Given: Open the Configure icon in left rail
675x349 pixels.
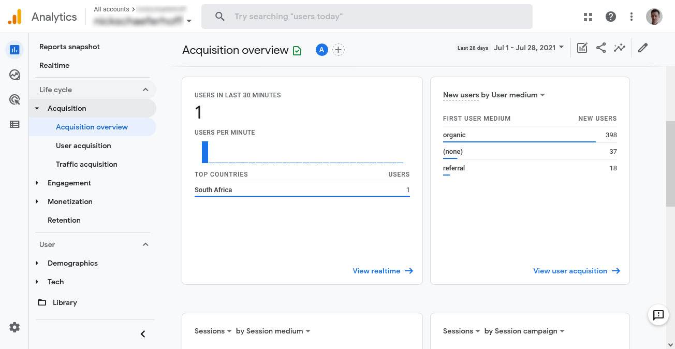Looking at the screenshot, I should coord(14,124).
